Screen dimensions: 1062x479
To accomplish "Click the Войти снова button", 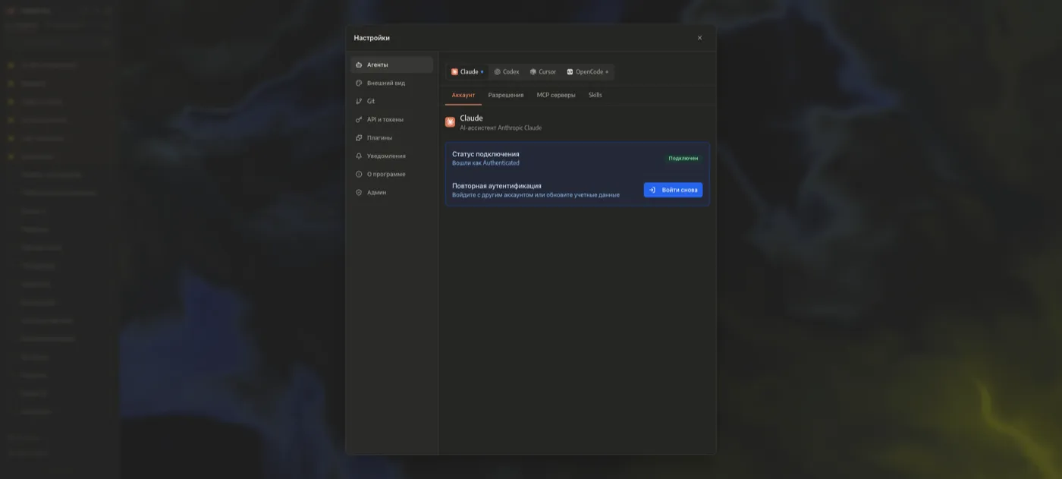I will [673, 190].
